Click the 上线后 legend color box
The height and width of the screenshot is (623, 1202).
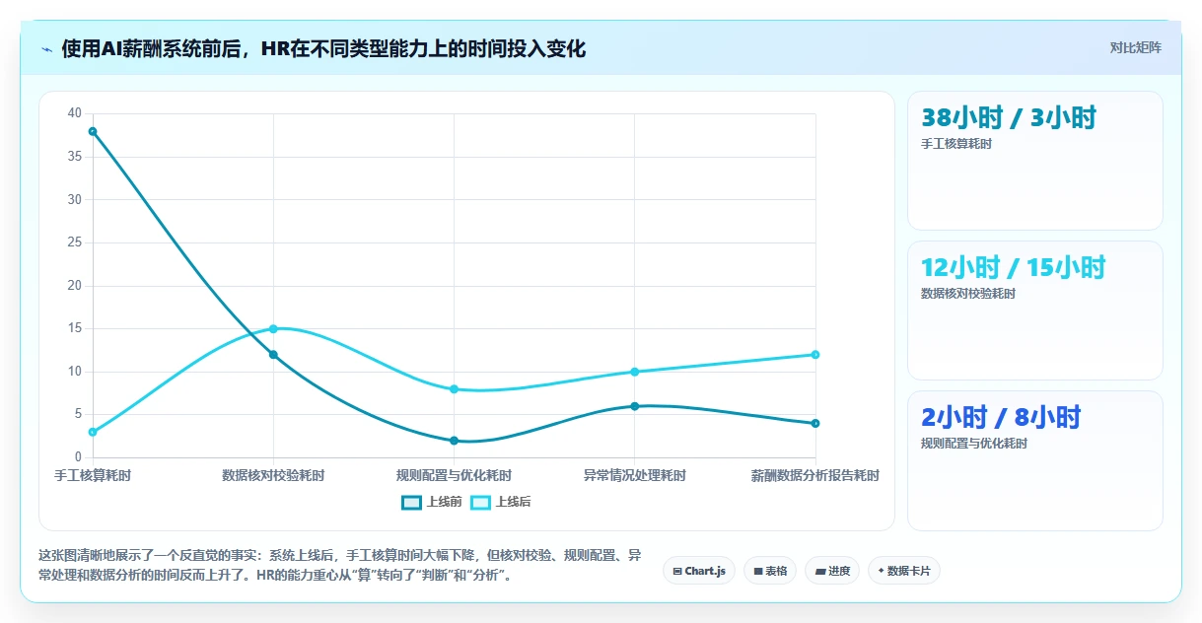[x=480, y=502]
